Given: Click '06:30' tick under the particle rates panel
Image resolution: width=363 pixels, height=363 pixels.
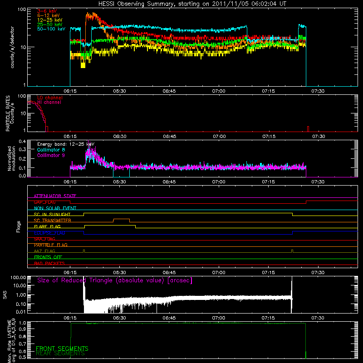Looking at the screenshot, I should (120, 137).
